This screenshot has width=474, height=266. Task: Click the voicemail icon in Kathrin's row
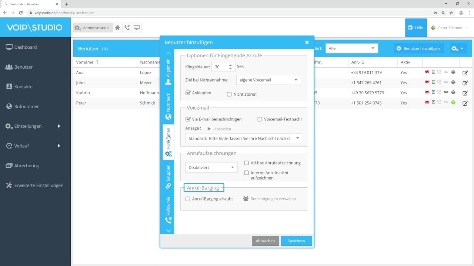(446, 92)
